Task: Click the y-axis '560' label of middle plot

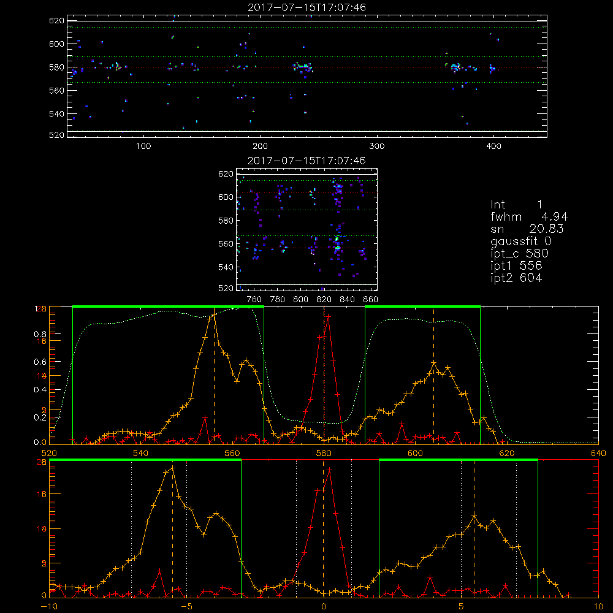Action: click(226, 244)
